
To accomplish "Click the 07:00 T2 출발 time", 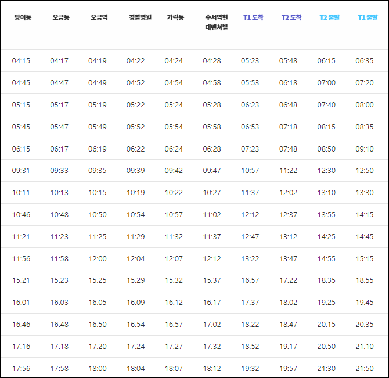I will 326,83.
